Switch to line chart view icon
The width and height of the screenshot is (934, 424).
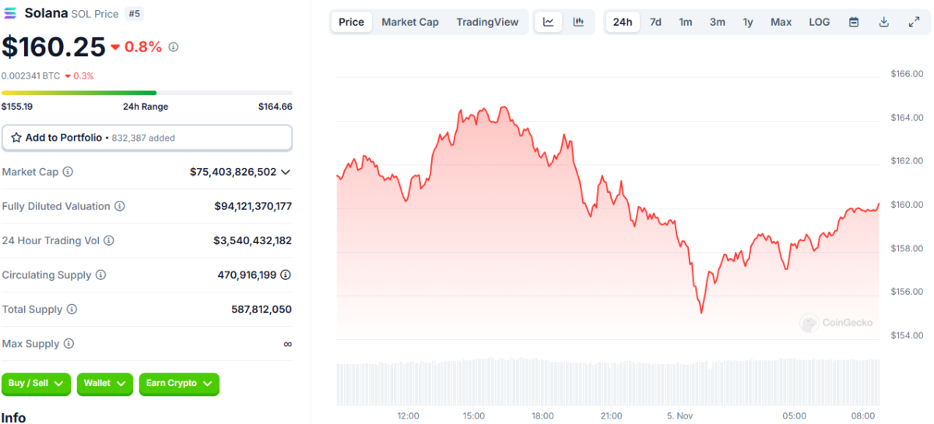tap(548, 22)
